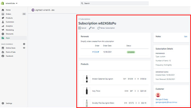Viewport: 191px width, 108px height.
Task: Click the Discounts percent badge icon
Action: click(3, 34)
